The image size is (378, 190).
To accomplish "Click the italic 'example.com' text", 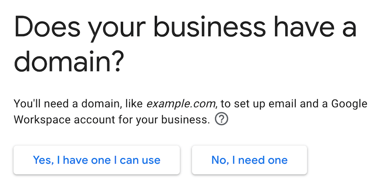I will coord(181,104).
